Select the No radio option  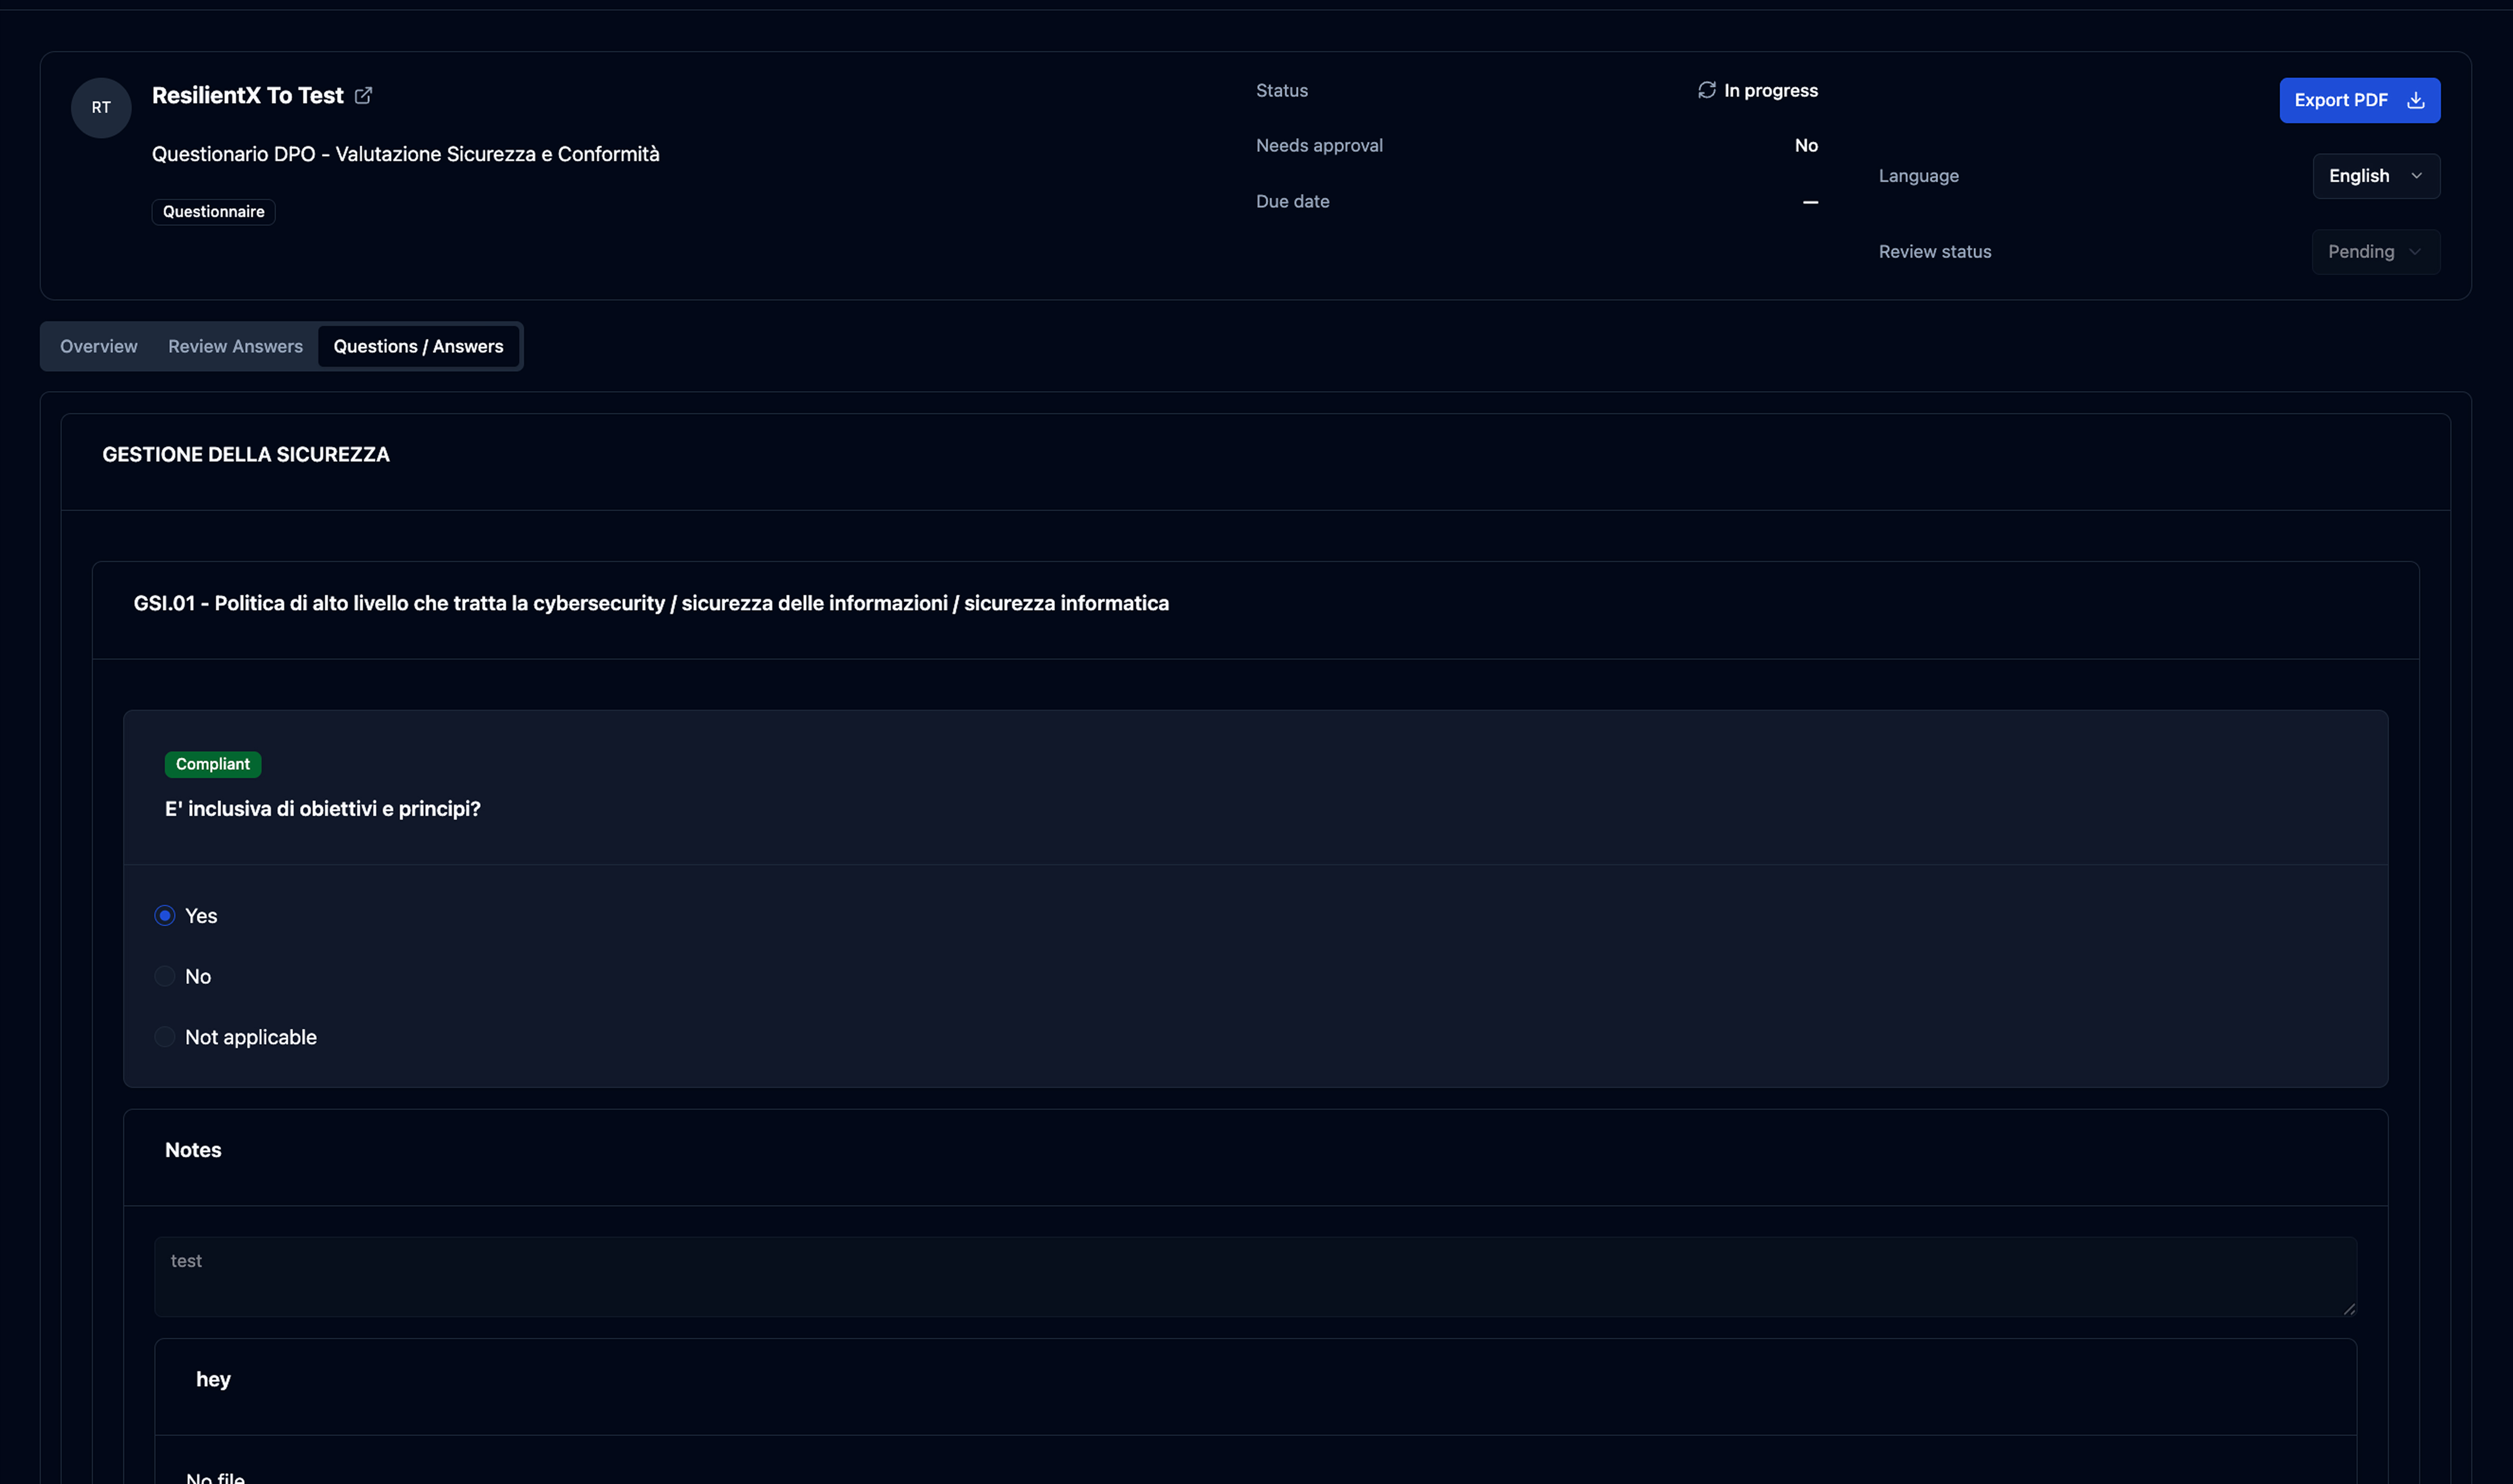tap(165, 976)
